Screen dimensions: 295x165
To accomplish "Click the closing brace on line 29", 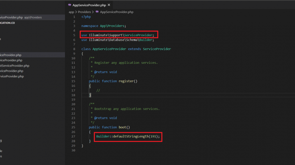I will pos(82,146).
